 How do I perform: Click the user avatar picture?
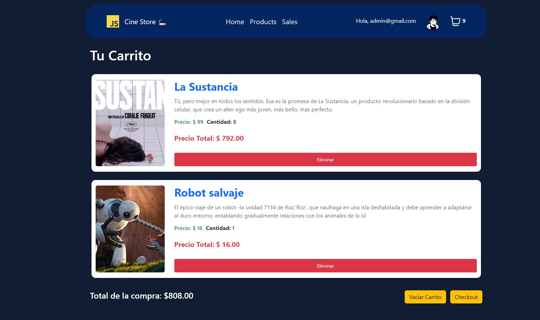coord(433,21)
